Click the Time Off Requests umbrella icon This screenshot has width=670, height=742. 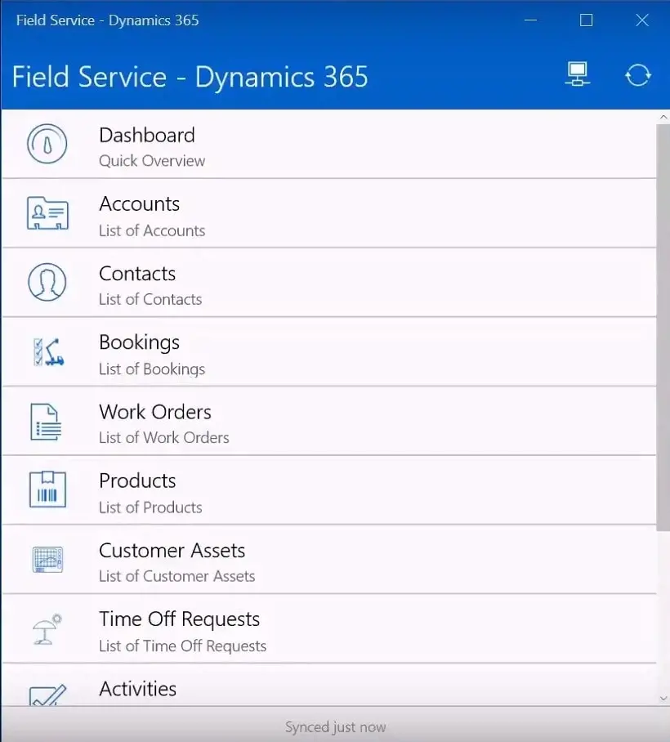[47, 629]
